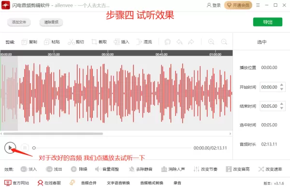Click the 00:15.00 timeline ruler mark
The width and height of the screenshot is (290, 187).
(54, 55)
